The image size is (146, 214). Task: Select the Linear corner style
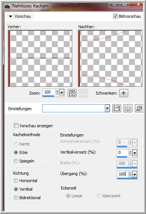point(68,196)
